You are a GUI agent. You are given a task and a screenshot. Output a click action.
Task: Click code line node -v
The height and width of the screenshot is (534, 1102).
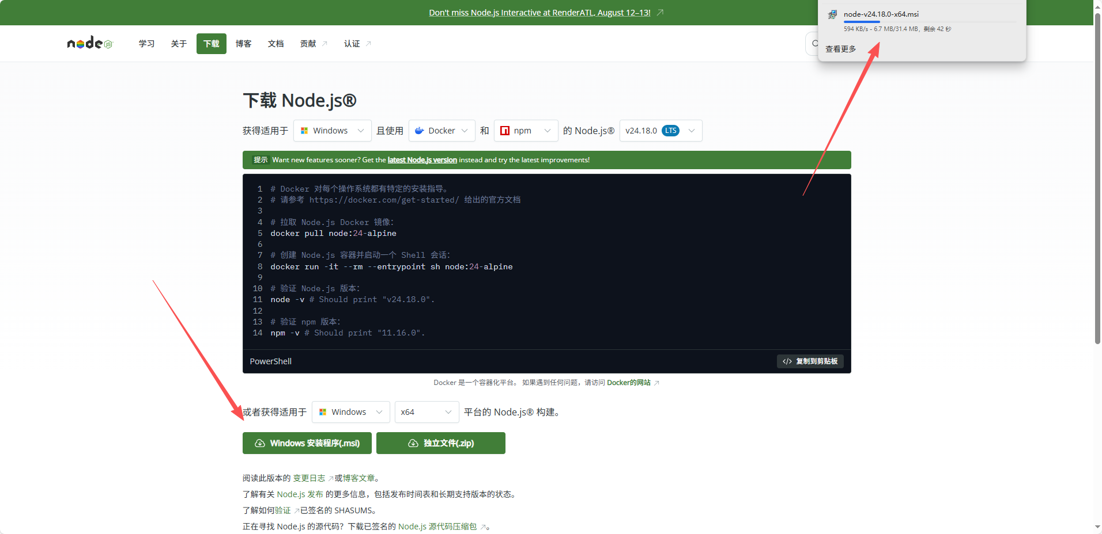[352, 299]
